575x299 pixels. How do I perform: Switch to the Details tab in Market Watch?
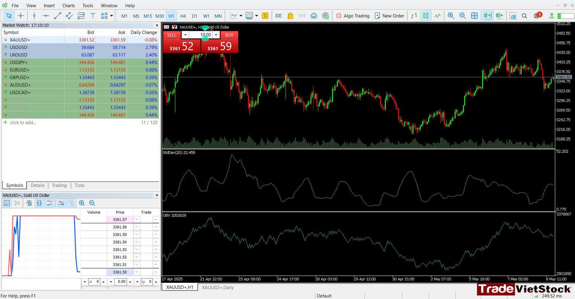37,185
